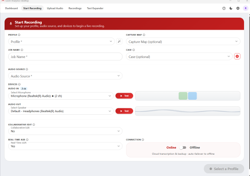Open the Collaborative Edit dropdown
Viewport: 250px width, 176px height.
tap(65, 131)
